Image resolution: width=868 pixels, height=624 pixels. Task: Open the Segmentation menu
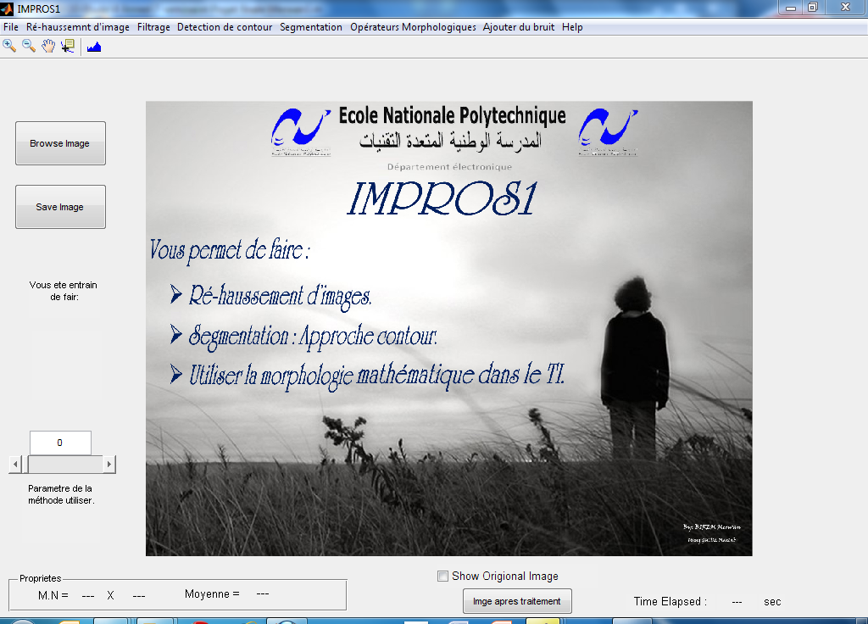[x=310, y=27]
